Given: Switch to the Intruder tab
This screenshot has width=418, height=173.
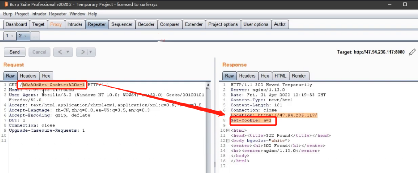Looking at the screenshot, I should point(75,24).
